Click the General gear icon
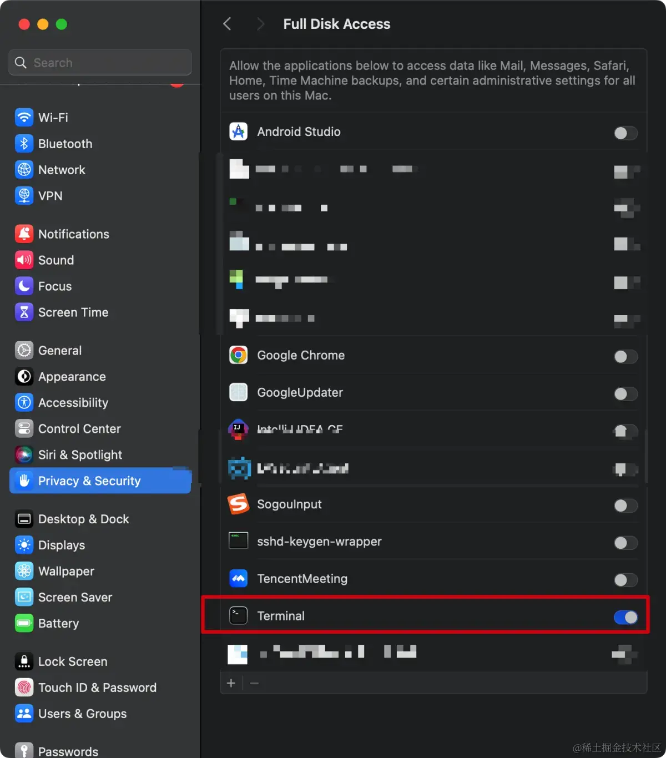 click(x=24, y=351)
